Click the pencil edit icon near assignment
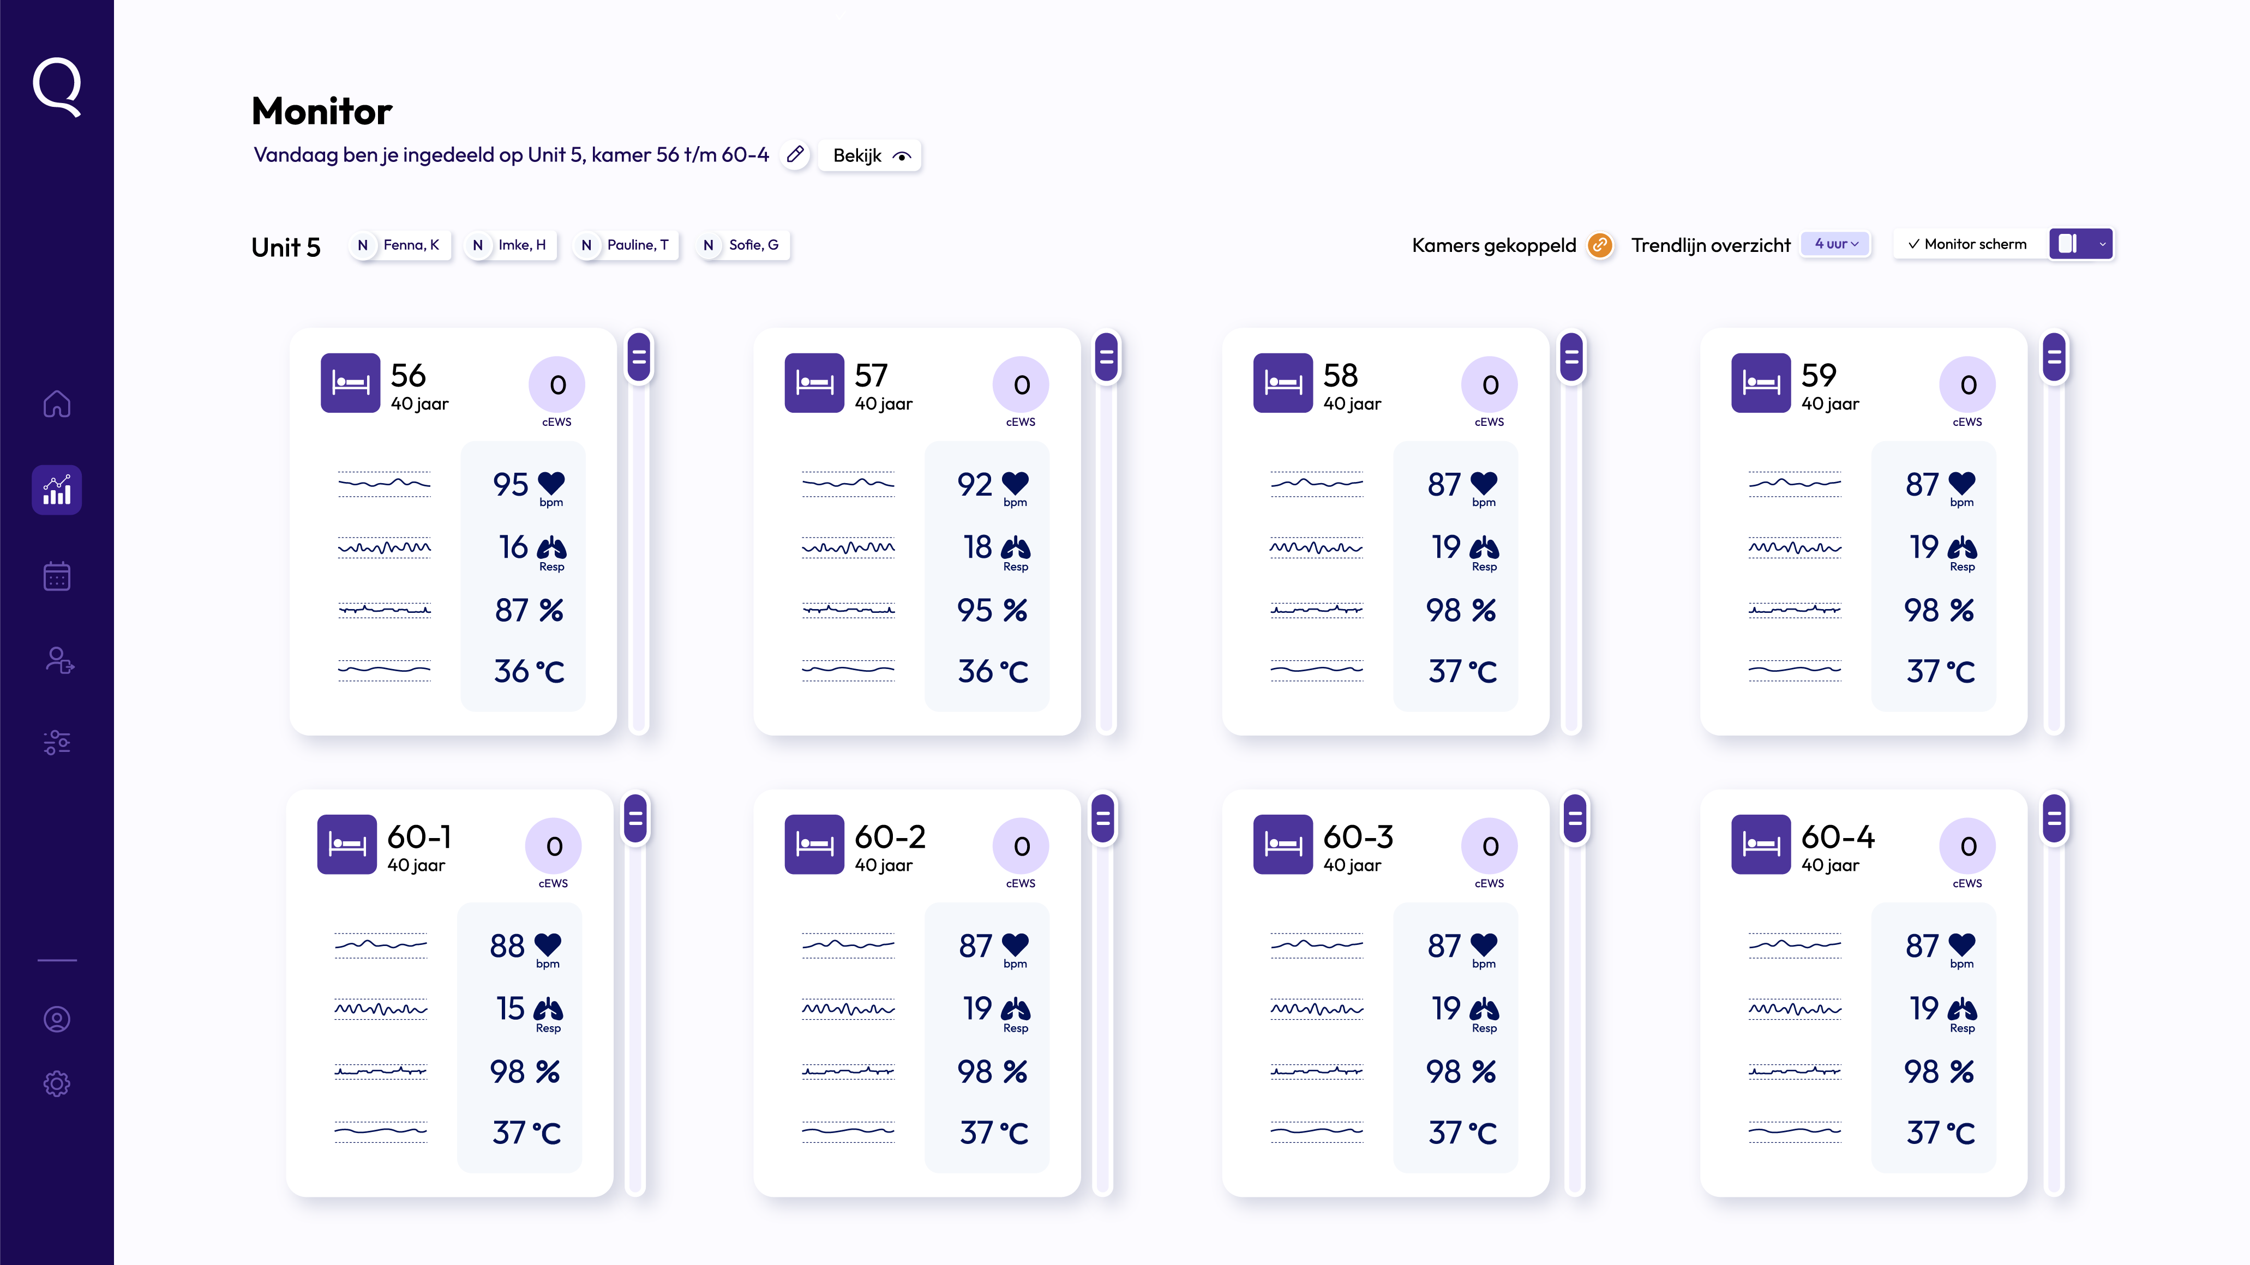Screen dimensions: 2250x1265 (795, 154)
